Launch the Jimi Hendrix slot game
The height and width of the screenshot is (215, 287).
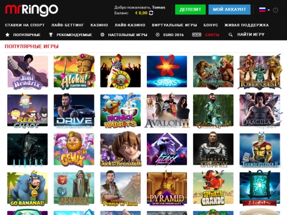tap(28, 72)
